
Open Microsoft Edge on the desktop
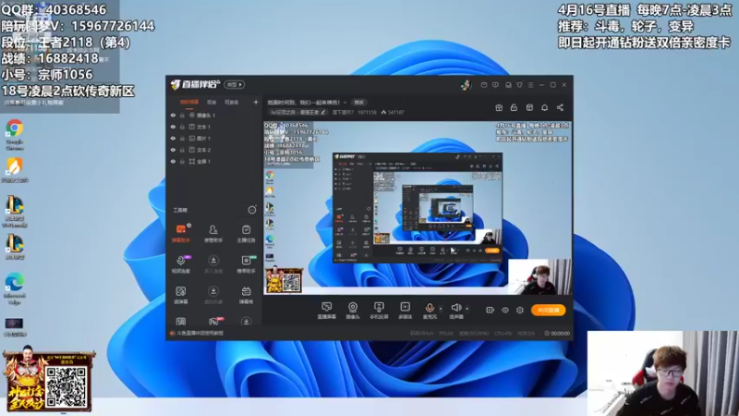point(15,288)
